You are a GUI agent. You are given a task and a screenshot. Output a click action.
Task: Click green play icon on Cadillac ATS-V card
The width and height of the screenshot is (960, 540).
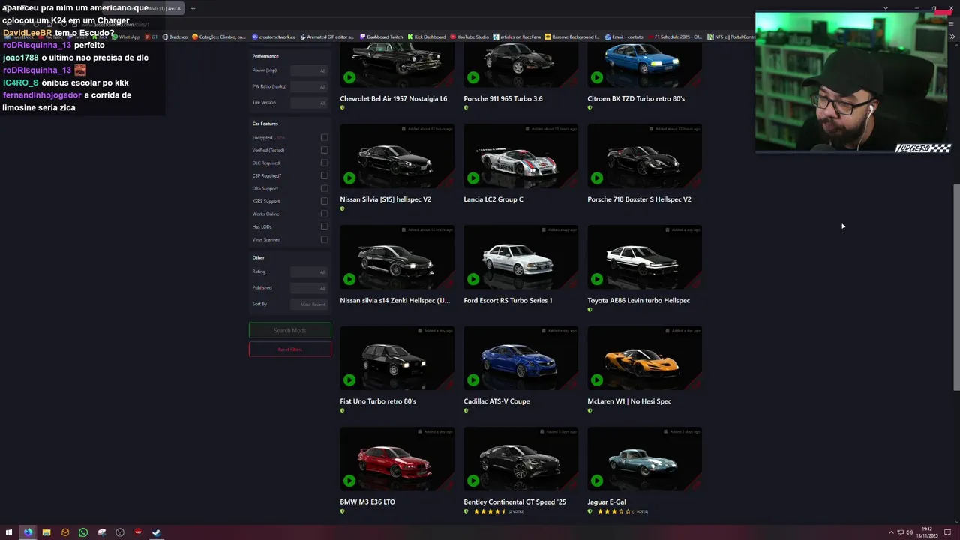[x=473, y=379]
